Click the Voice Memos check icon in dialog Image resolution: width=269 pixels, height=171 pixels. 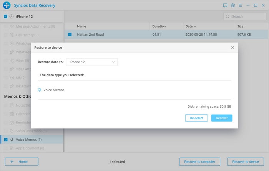tap(40, 90)
